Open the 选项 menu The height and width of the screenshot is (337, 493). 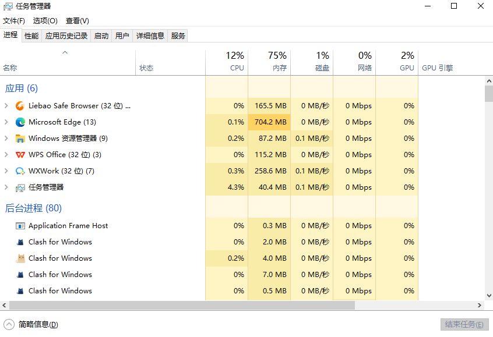45,21
